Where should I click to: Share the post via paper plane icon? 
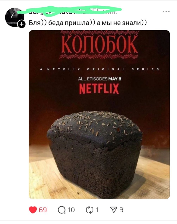(114, 210)
